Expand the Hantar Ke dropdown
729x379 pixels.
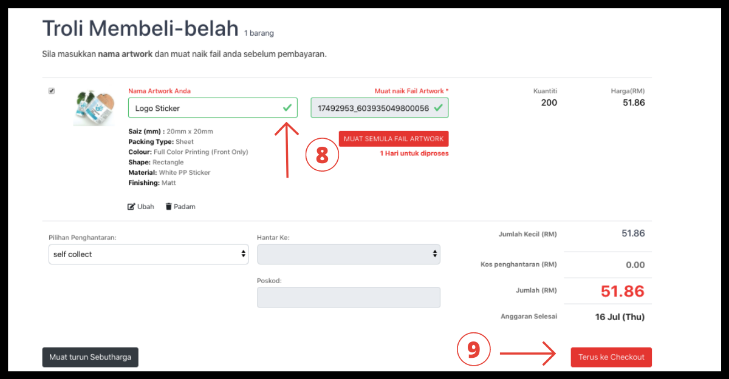tap(349, 255)
